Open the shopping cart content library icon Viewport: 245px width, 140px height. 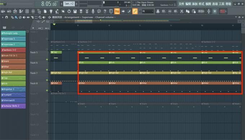[x=215, y=11]
